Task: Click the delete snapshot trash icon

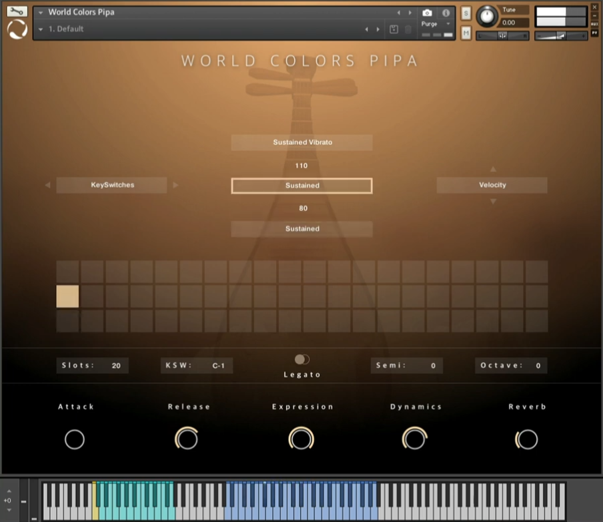Action: pos(408,29)
